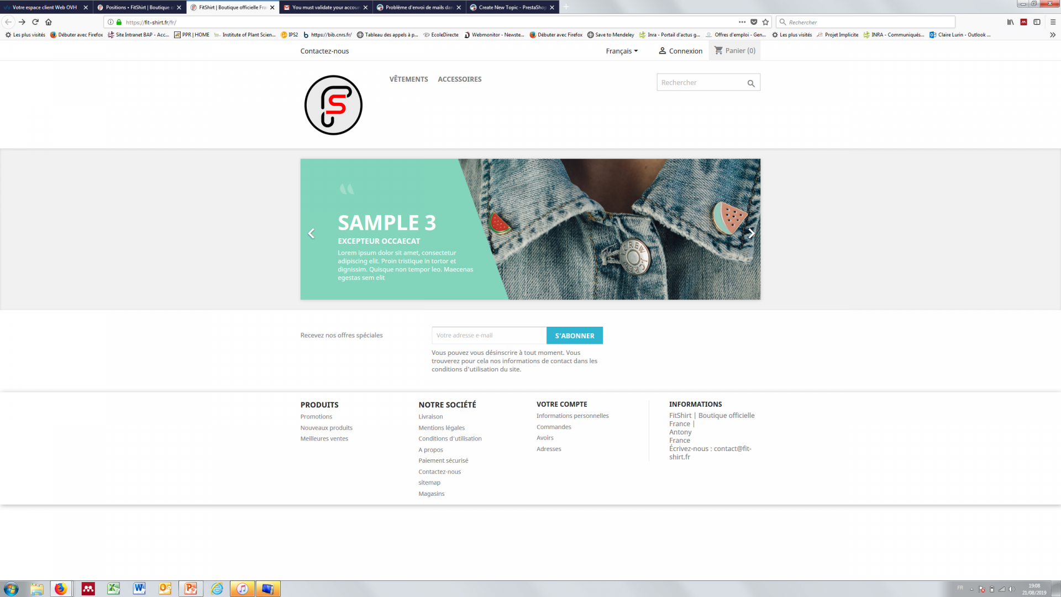Image resolution: width=1061 pixels, height=597 pixels.
Task: Open Word from Windows taskbar
Action: click(x=139, y=589)
